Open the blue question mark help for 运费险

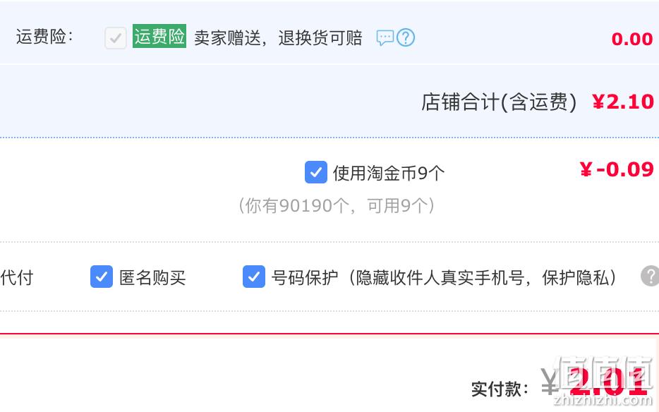[x=406, y=38]
